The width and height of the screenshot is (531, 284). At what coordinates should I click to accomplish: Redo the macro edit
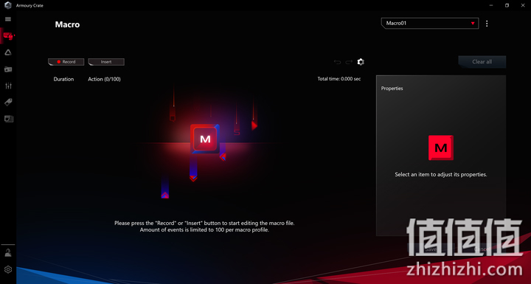pos(349,62)
